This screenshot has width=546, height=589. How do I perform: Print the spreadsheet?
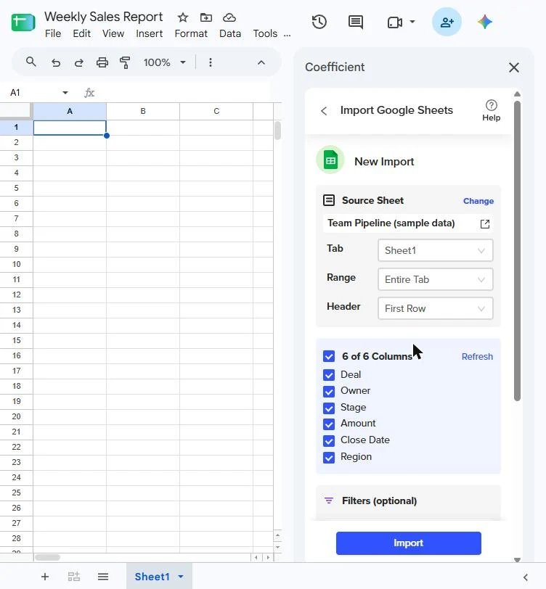[x=102, y=62]
